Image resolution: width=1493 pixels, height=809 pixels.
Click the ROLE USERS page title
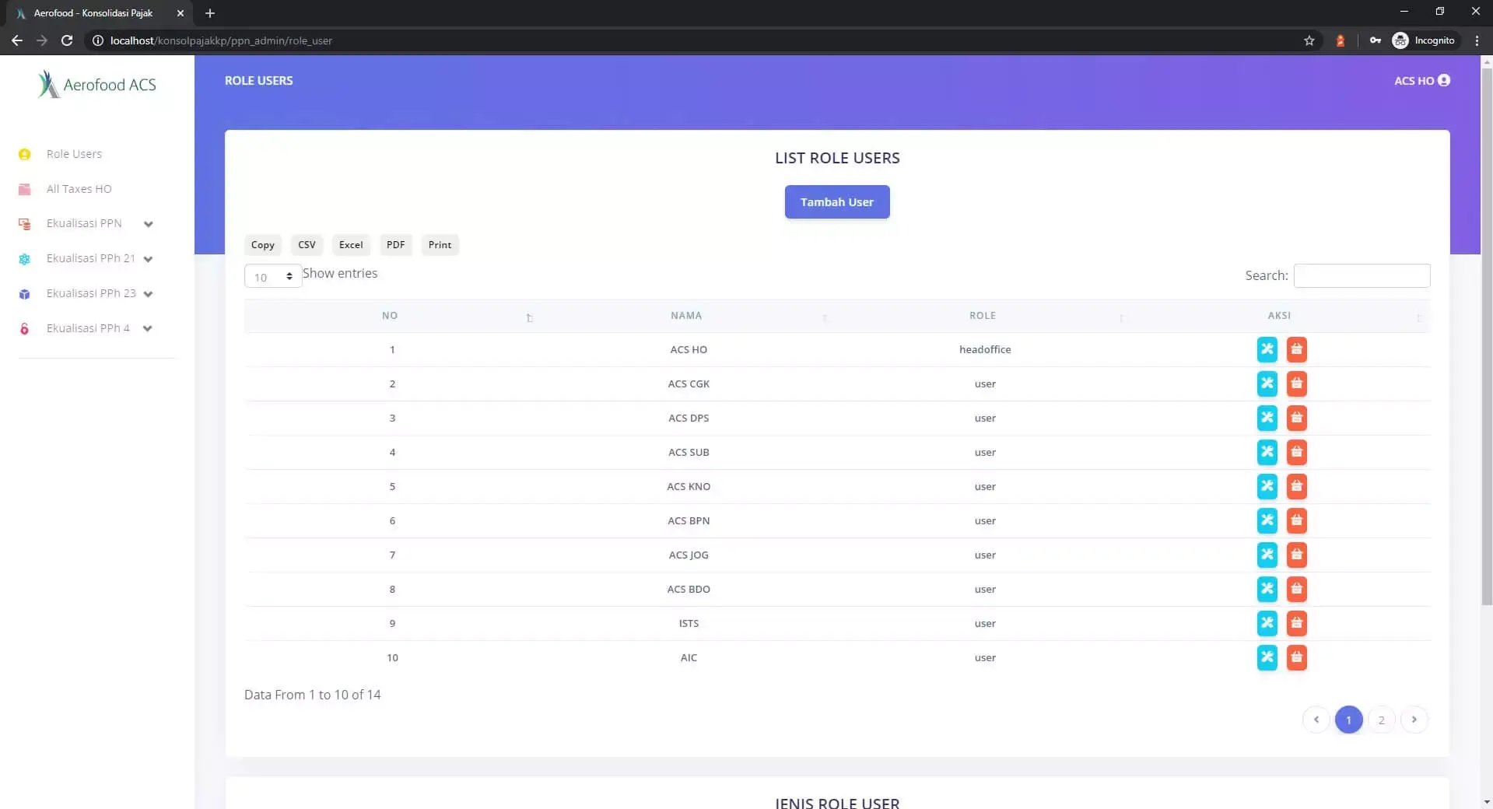click(259, 80)
